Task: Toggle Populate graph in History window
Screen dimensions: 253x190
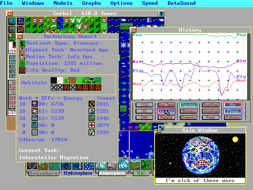Action: 189,104
